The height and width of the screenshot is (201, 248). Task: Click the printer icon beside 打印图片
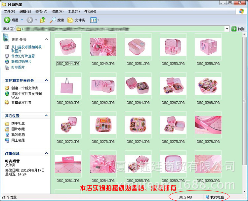point(7,68)
